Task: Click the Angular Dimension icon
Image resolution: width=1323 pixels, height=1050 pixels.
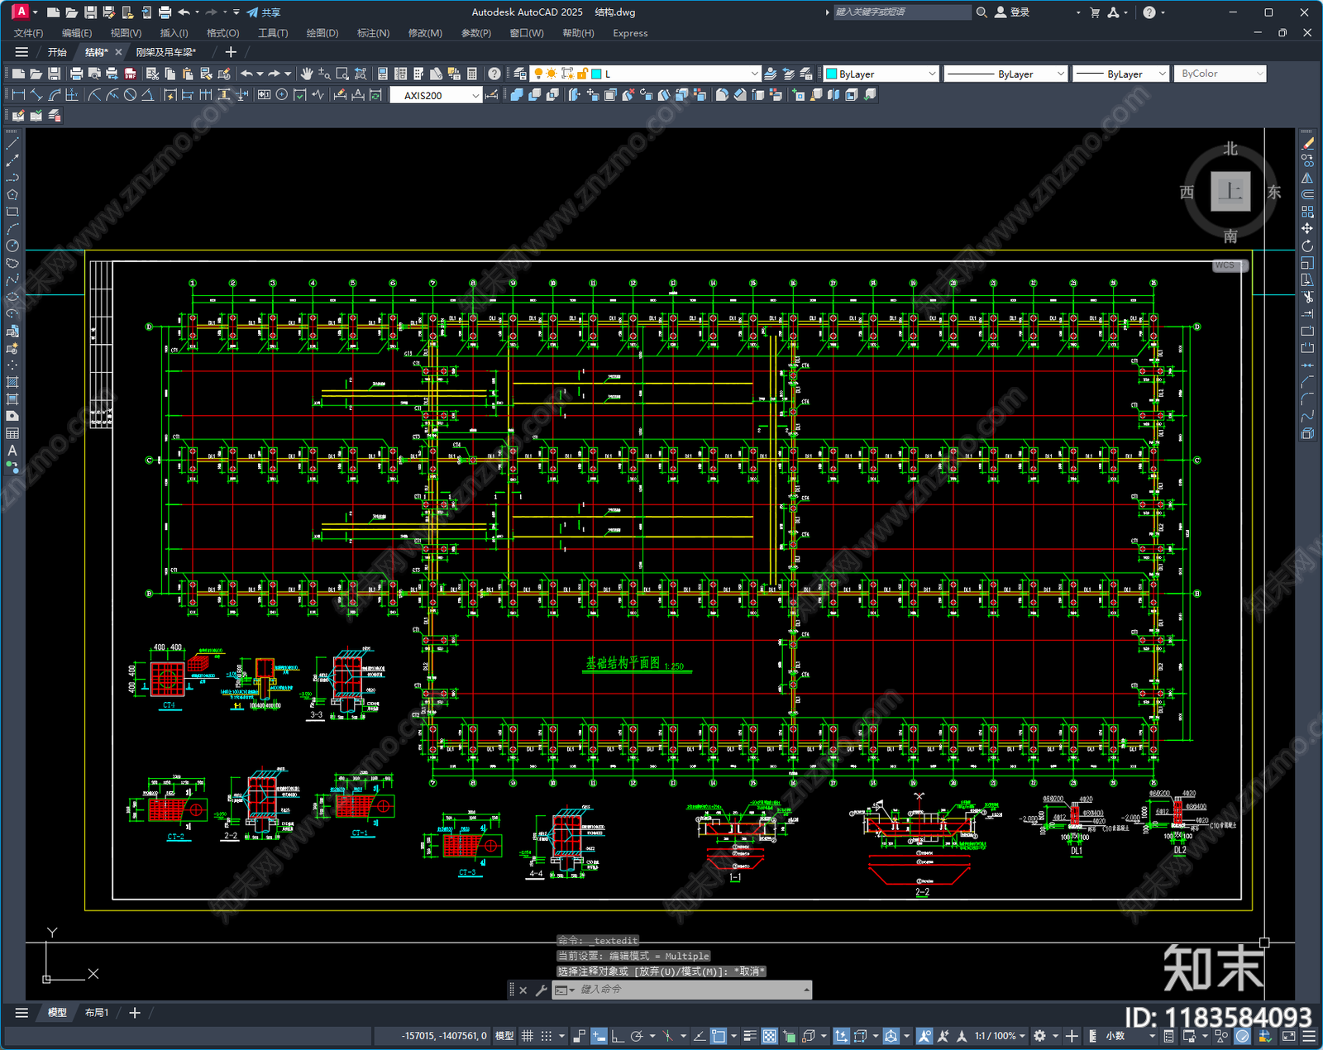Action: click(147, 95)
